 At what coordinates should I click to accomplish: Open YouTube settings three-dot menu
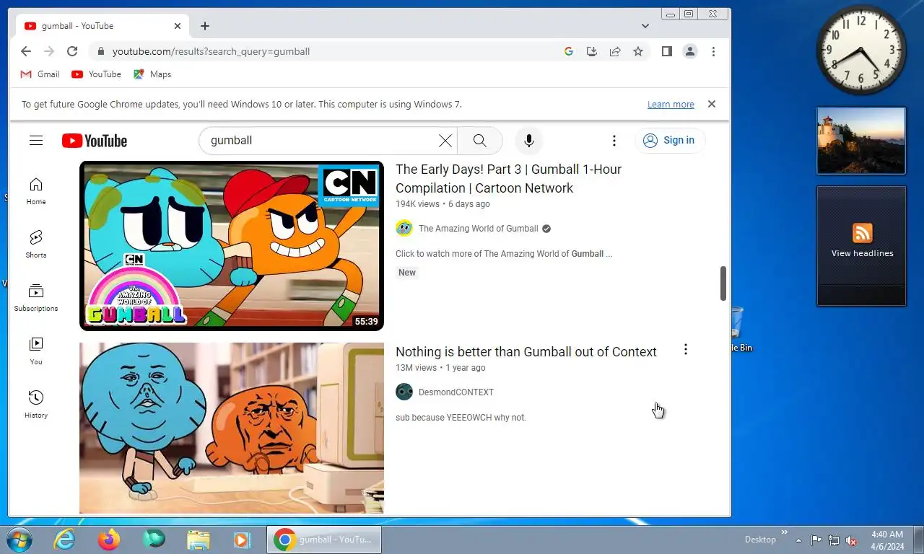614,141
